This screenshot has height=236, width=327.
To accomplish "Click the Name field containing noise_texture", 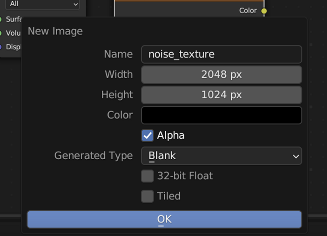I will (x=221, y=54).
